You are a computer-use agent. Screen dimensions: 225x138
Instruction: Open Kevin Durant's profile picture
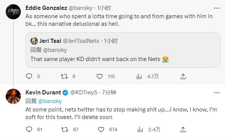pyautogui.click(x=13, y=96)
